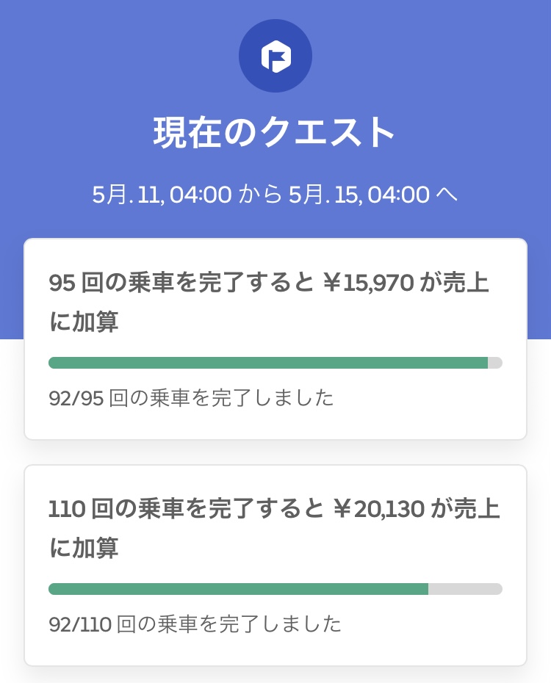Click gray unfilled end of 95-ride progress bar
The image size is (551, 683).
click(x=495, y=363)
